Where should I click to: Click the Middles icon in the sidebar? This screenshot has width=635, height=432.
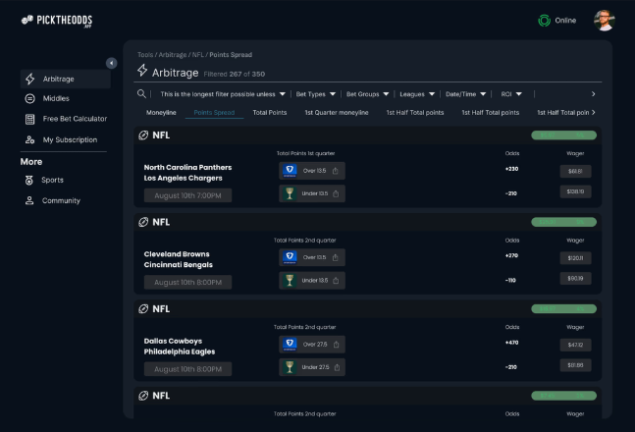tap(30, 98)
